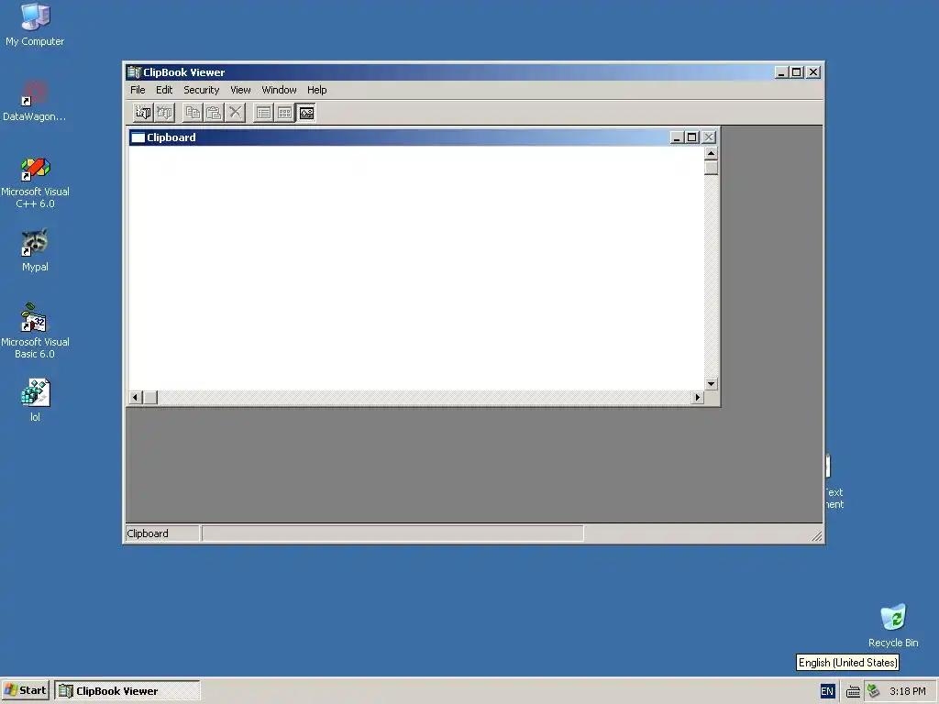Image resolution: width=939 pixels, height=704 pixels.
Task: Click the Copy toolbar icon
Action: (193, 113)
